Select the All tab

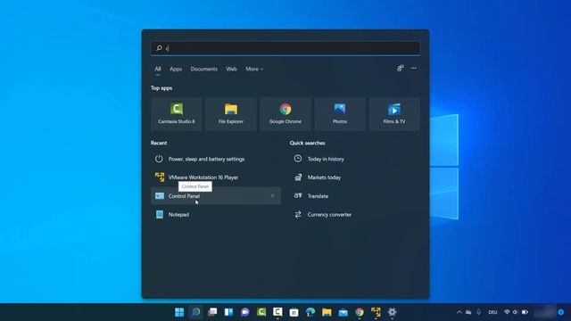(158, 69)
